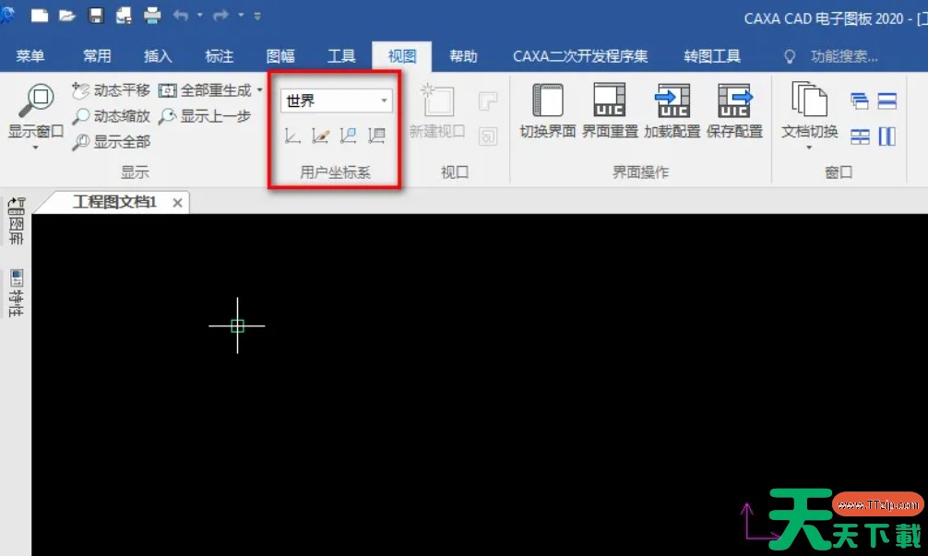Click the 功能搜索 search field
Screen dimensions: 928x556
pyautogui.click(x=845, y=56)
